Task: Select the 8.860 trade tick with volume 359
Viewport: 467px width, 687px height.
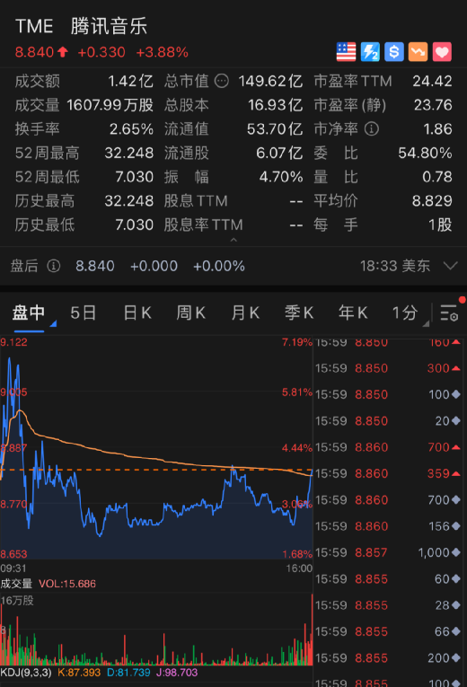Action: coord(388,473)
